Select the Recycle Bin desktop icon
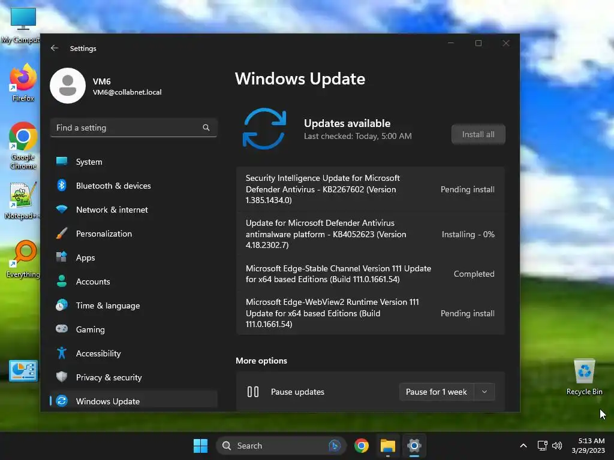Viewport: 614px width, 460px height. coord(584,377)
